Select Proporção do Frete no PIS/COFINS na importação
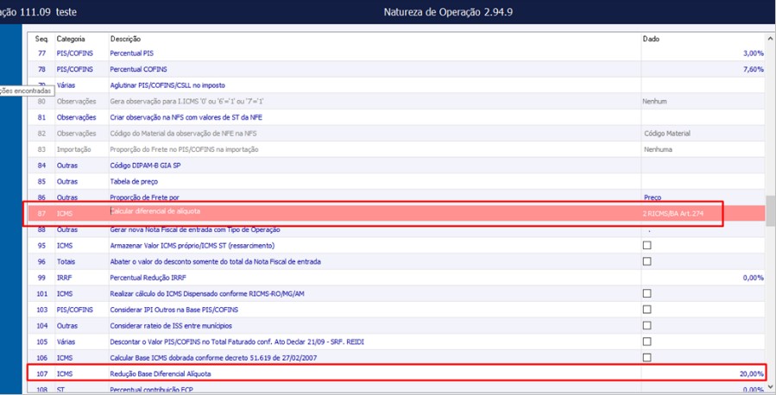776x395 pixels. pyautogui.click(x=184, y=149)
